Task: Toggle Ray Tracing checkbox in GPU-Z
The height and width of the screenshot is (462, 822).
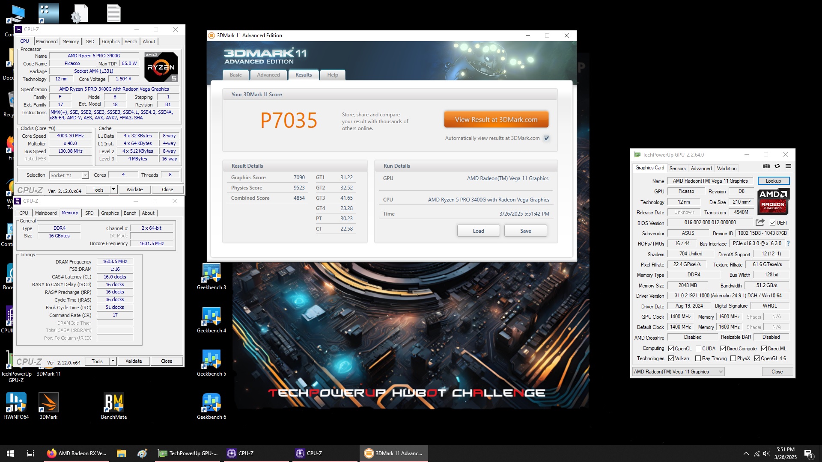Action: point(698,358)
